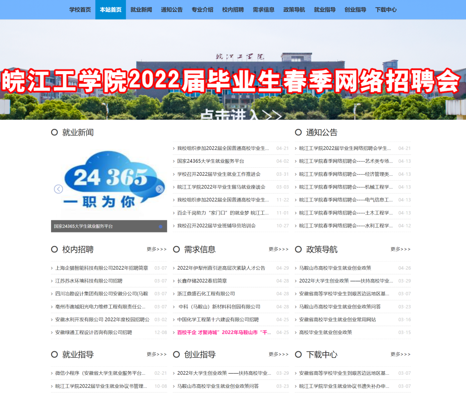Open the pink 百校千企 才聚诗城 link

point(224,332)
